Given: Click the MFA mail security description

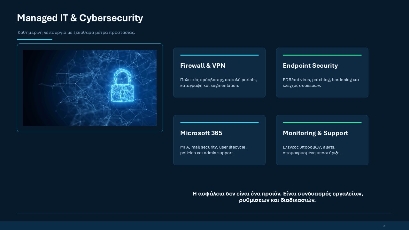Looking at the screenshot, I should tap(213, 150).
